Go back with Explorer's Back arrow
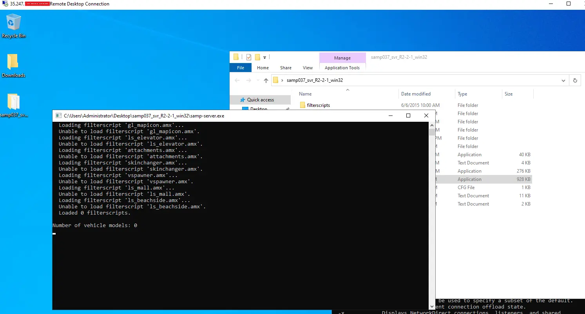This screenshot has height=314, width=585. 237,80
